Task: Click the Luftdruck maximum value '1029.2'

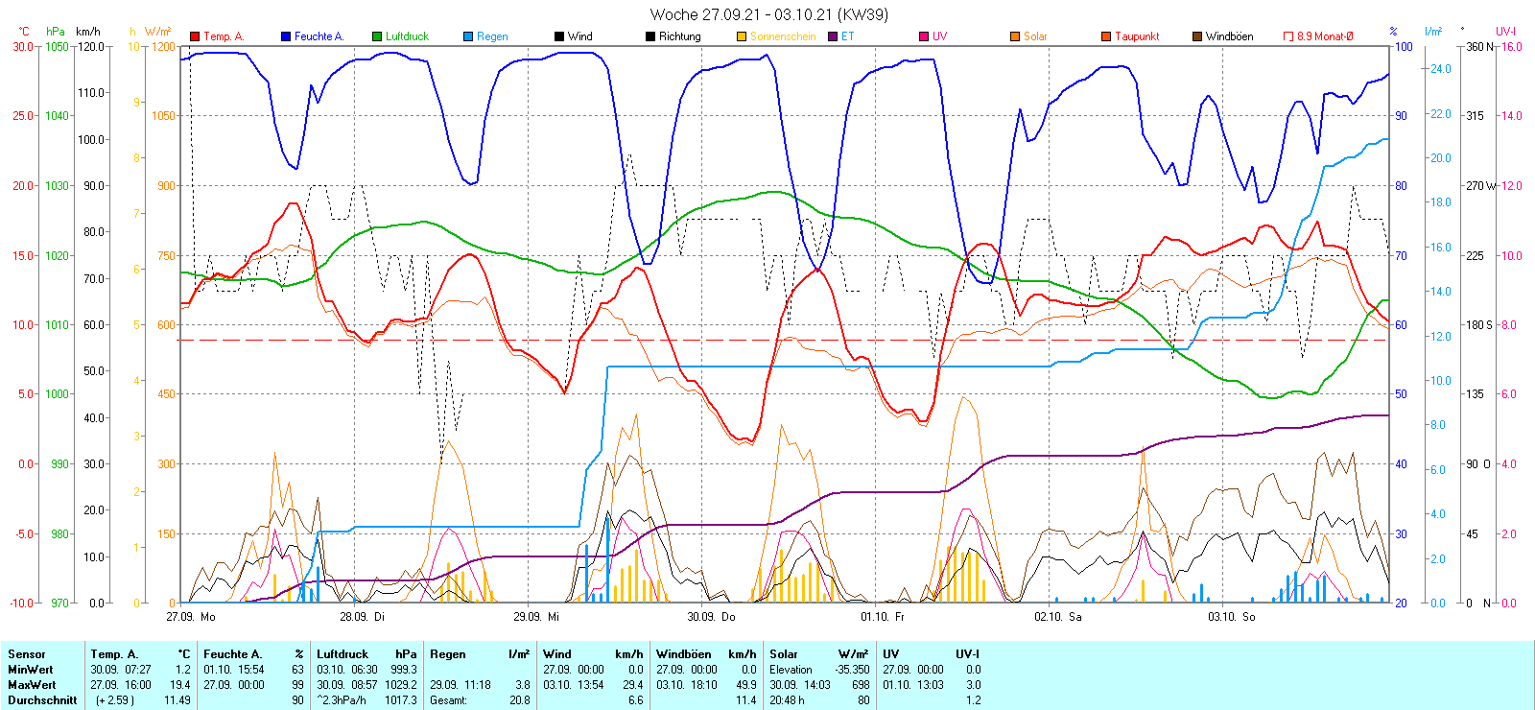Action: pos(402,685)
